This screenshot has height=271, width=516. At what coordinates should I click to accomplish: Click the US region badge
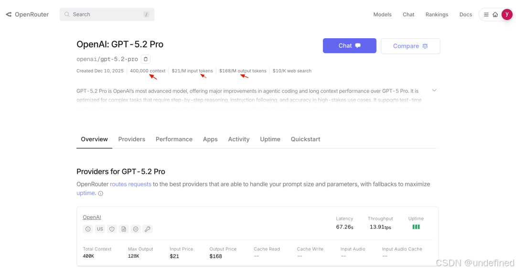(x=100, y=229)
